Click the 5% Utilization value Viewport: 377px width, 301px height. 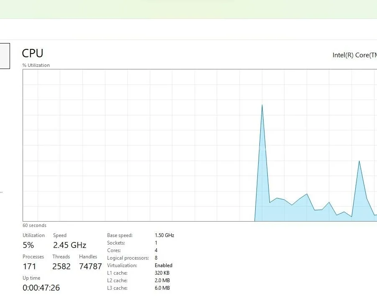28,245
